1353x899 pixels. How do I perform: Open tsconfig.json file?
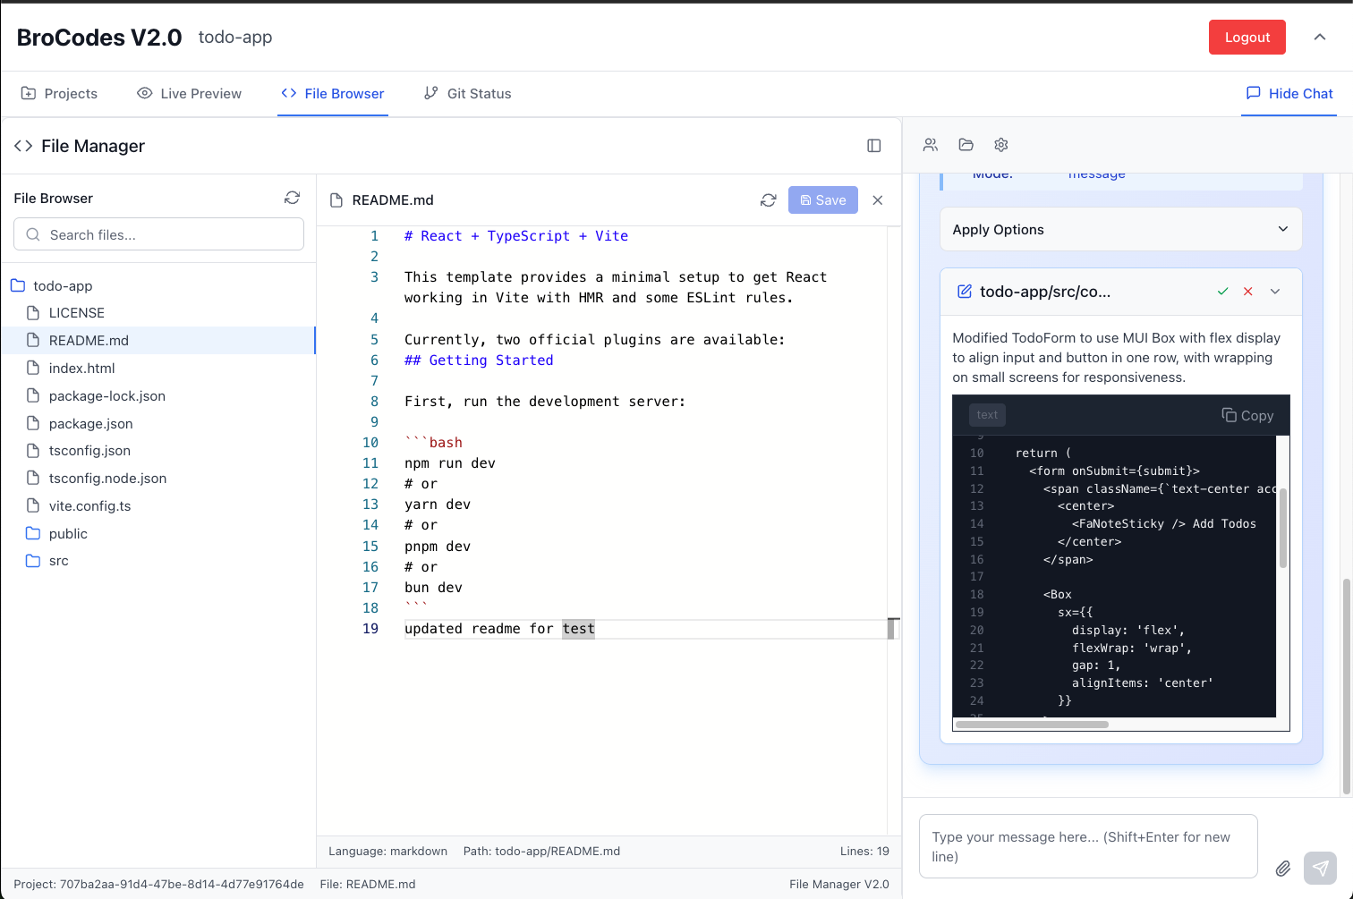click(157, 451)
